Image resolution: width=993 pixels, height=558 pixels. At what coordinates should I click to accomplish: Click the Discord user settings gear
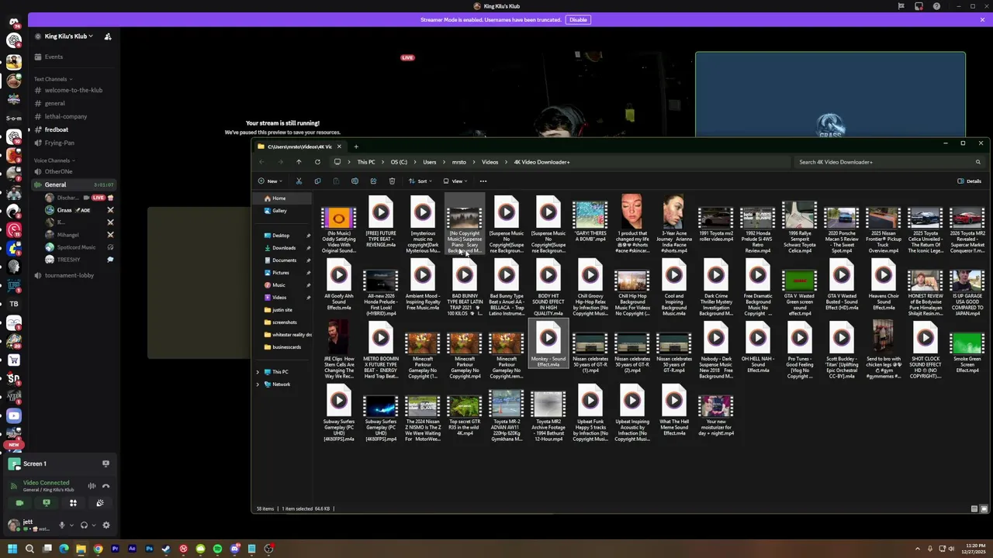[x=106, y=525]
